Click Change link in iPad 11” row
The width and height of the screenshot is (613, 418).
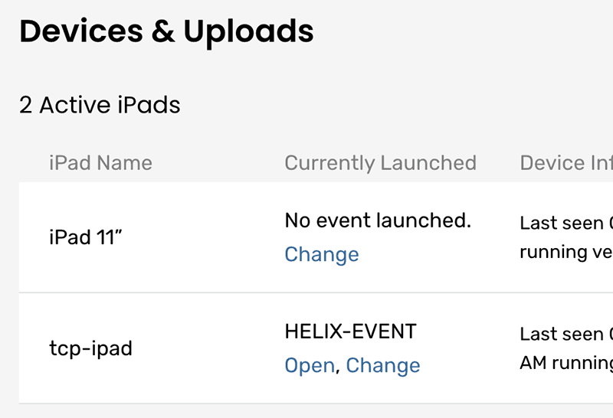[x=321, y=254]
